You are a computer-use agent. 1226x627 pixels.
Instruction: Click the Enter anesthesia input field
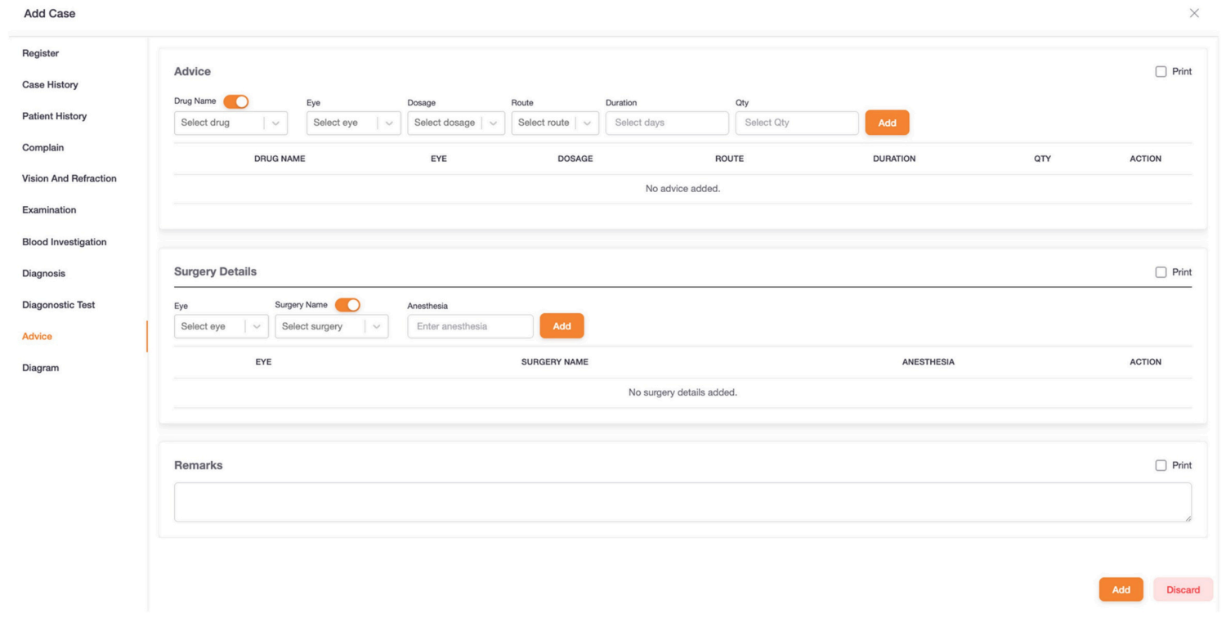coord(470,326)
